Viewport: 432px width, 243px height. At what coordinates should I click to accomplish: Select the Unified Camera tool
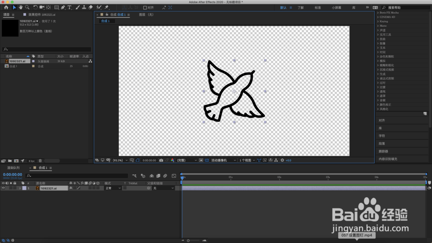42,7
